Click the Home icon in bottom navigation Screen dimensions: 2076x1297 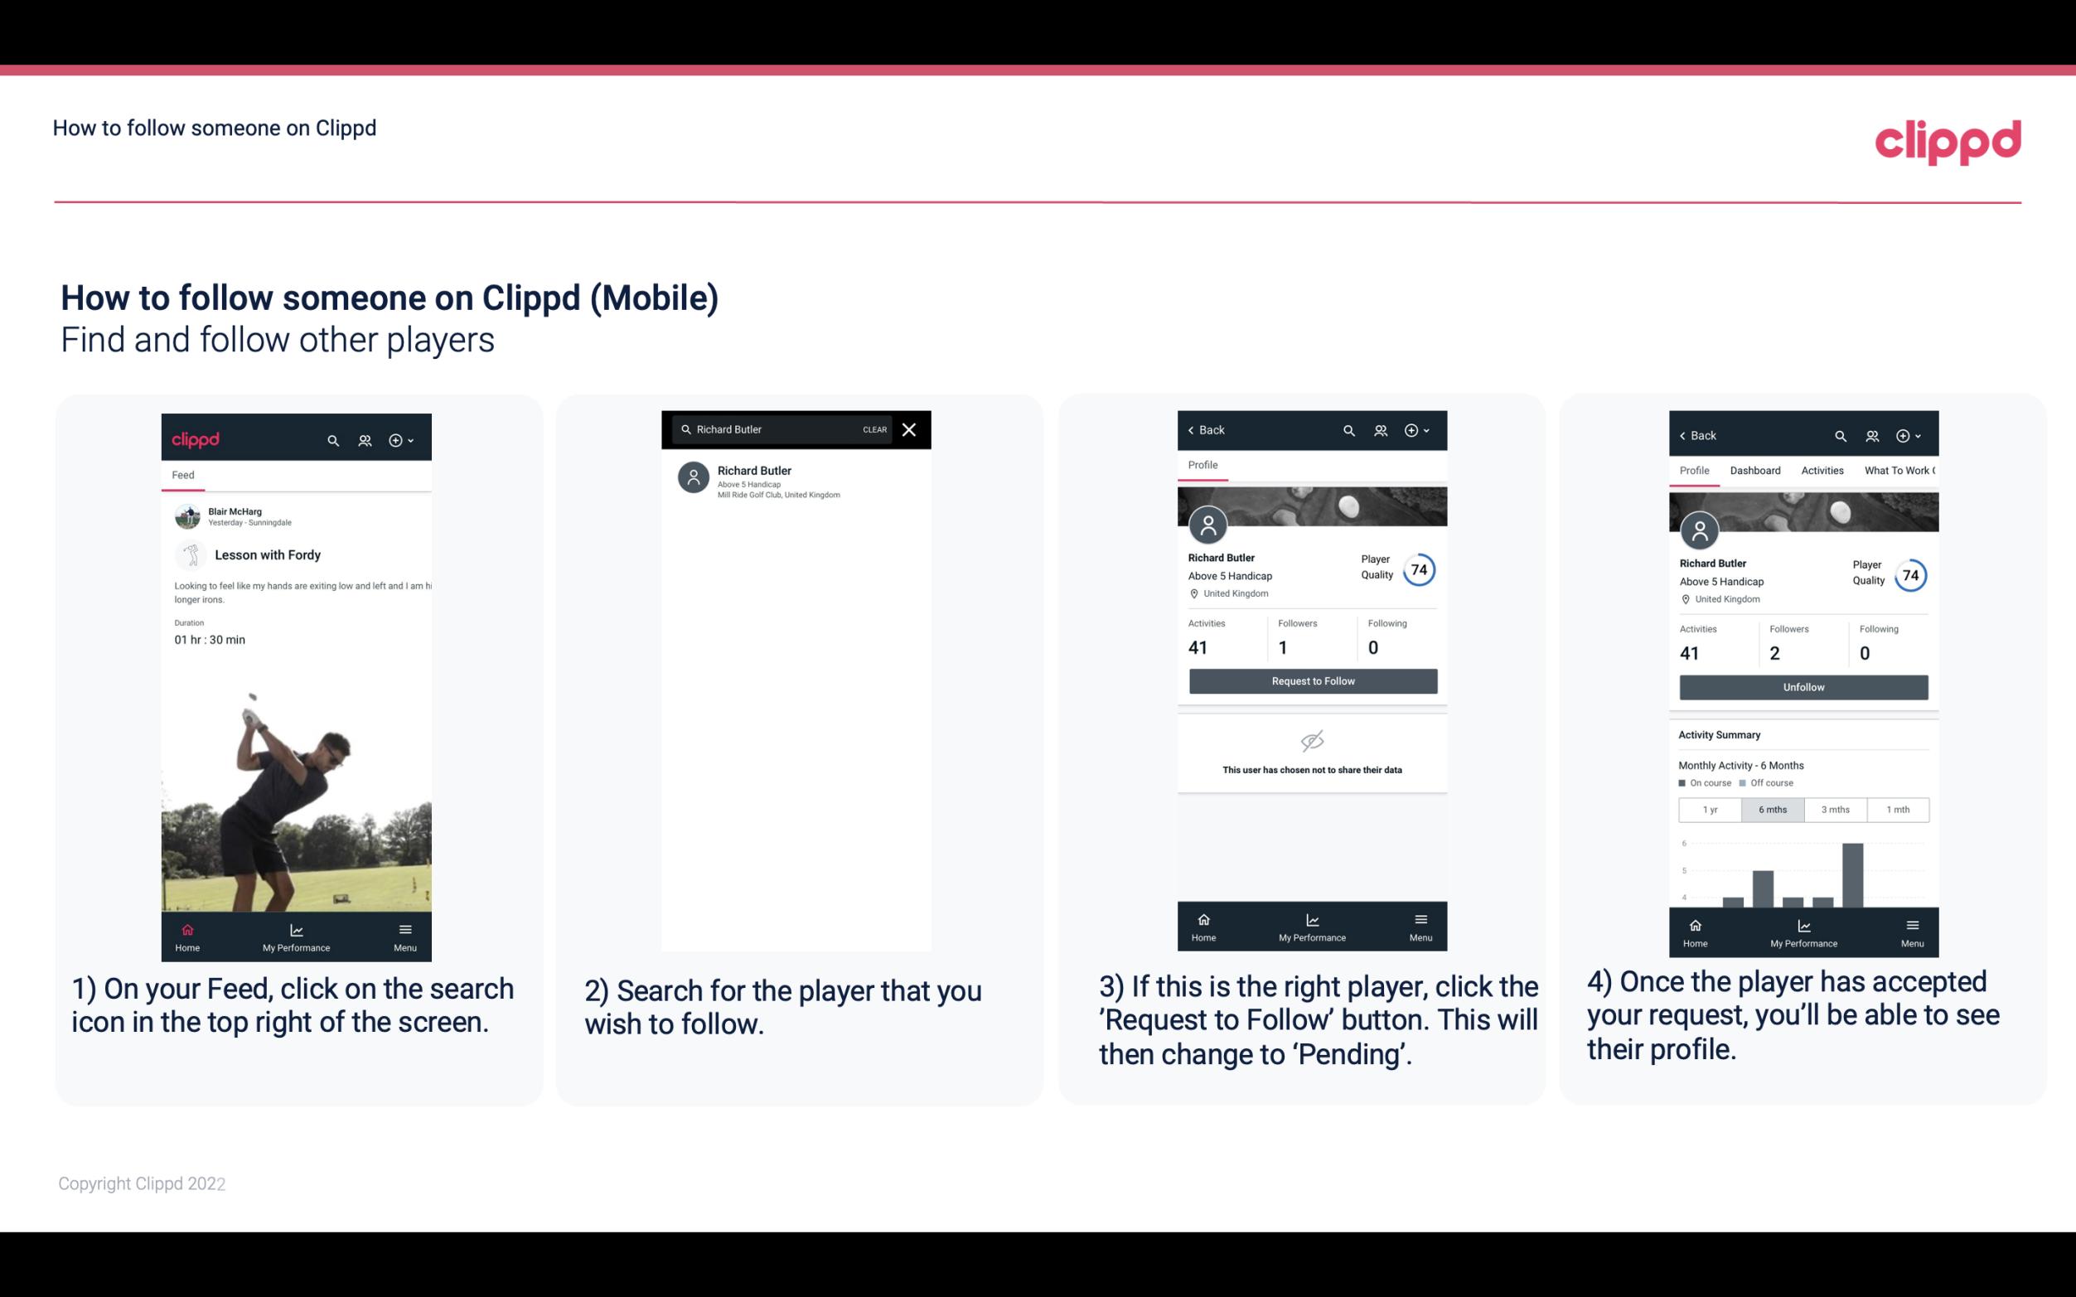(185, 928)
